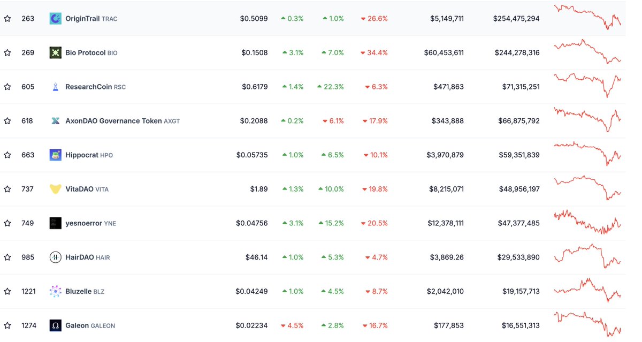Open the HairDAO HAIR page

coord(88,257)
